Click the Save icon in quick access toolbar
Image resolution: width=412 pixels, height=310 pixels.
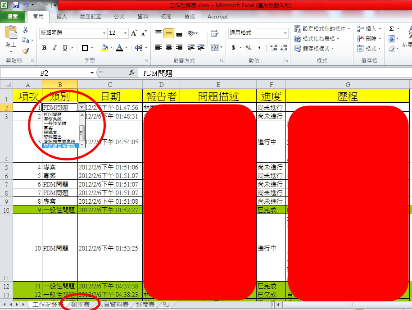pyautogui.click(x=16, y=5)
